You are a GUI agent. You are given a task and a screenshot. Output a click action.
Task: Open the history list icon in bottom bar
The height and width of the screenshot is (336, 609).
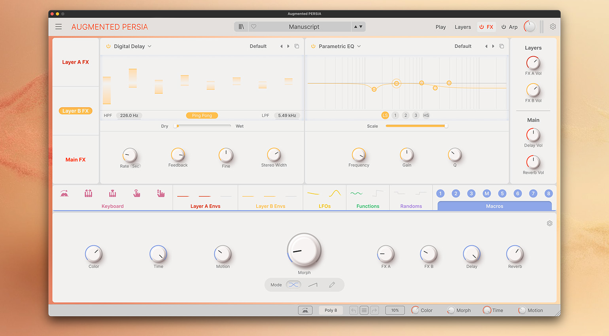364,310
